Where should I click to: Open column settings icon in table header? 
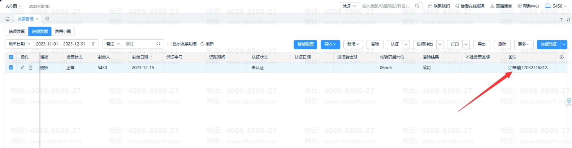[562, 57]
